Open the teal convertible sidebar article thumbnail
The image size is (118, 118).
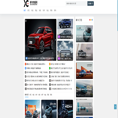click(x=85, y=34)
